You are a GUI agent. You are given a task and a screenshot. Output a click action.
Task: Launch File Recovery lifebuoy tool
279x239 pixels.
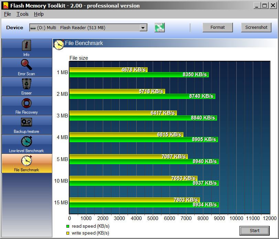point(26,103)
